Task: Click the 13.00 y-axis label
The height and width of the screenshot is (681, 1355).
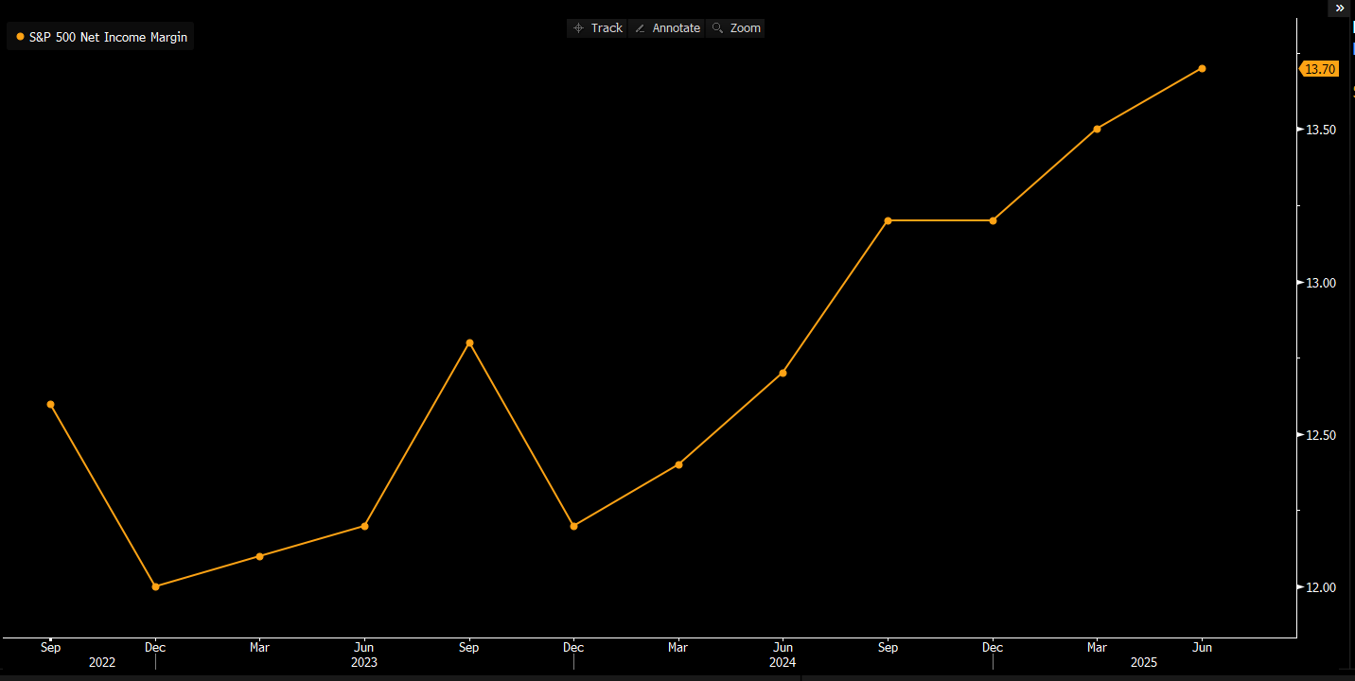Action: click(1321, 283)
